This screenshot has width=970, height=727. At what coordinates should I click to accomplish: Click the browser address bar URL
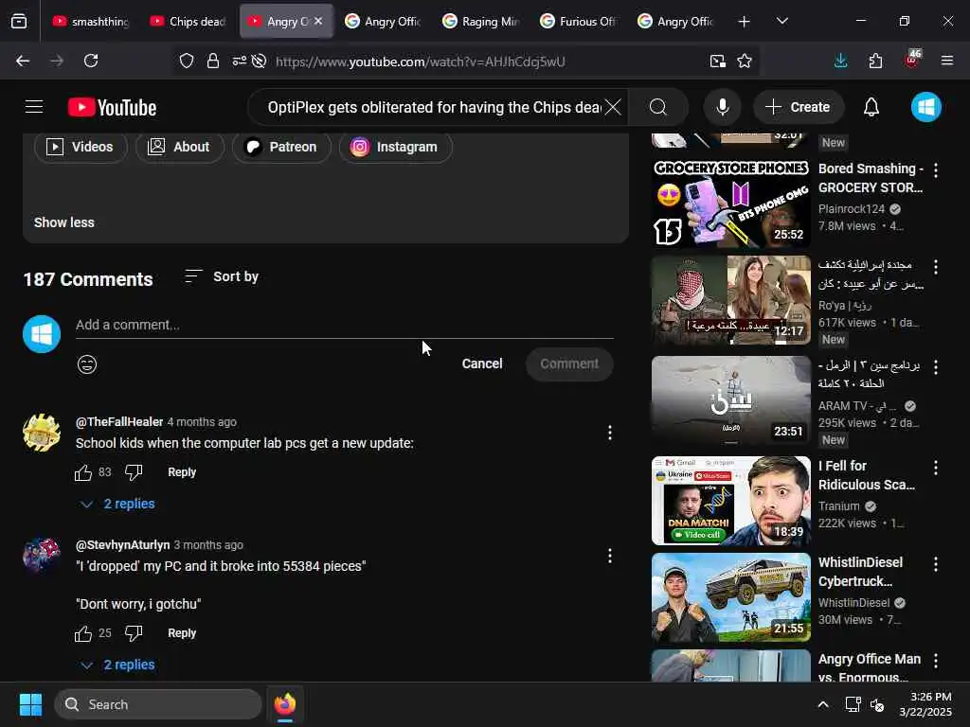[420, 62]
